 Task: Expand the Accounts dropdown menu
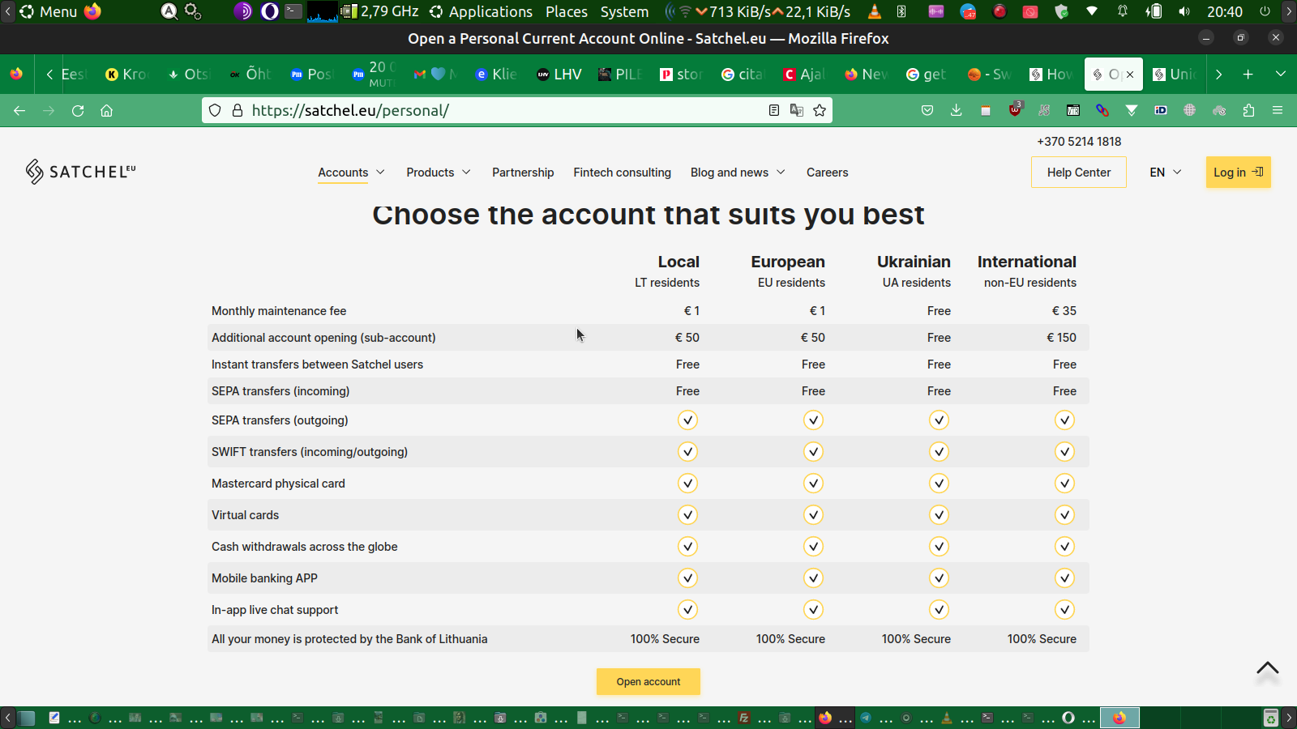351,173
